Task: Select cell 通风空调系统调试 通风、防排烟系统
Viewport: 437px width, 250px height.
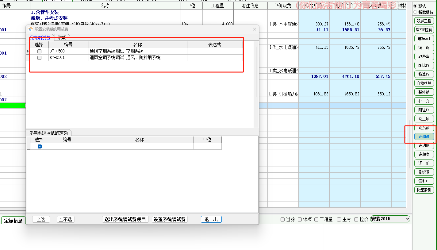Action: (138, 57)
